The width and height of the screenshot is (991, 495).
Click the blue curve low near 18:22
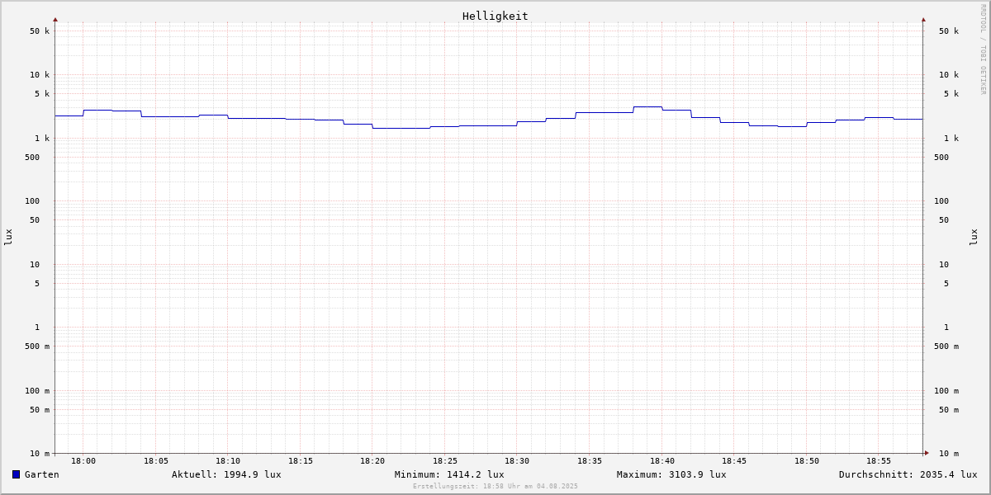pyautogui.click(x=401, y=128)
